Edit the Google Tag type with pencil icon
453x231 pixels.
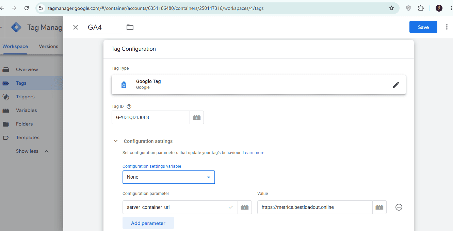[396, 85]
